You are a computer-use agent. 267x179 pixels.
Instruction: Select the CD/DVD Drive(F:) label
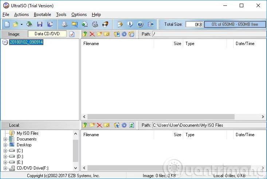32,168
